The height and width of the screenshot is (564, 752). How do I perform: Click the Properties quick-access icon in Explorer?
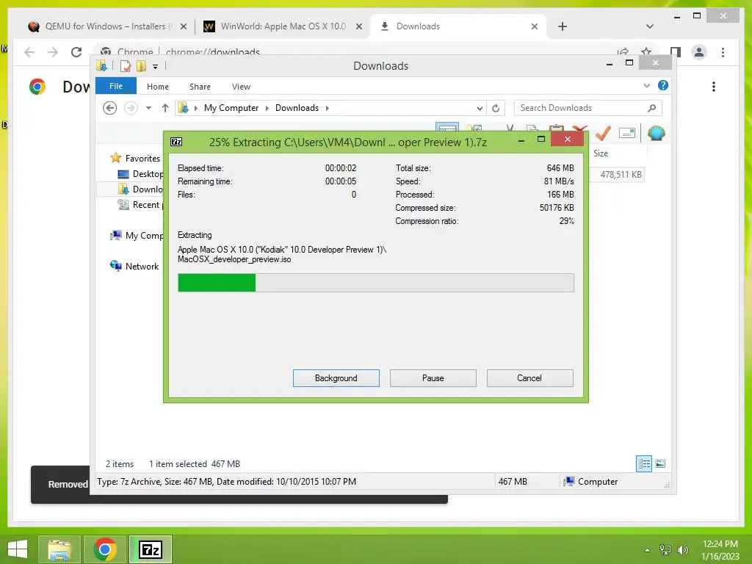tap(125, 66)
